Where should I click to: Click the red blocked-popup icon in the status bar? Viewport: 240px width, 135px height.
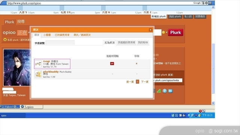click(200, 111)
